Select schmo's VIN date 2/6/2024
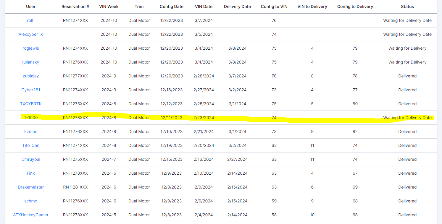The height and width of the screenshot is (224, 442). 204,201
